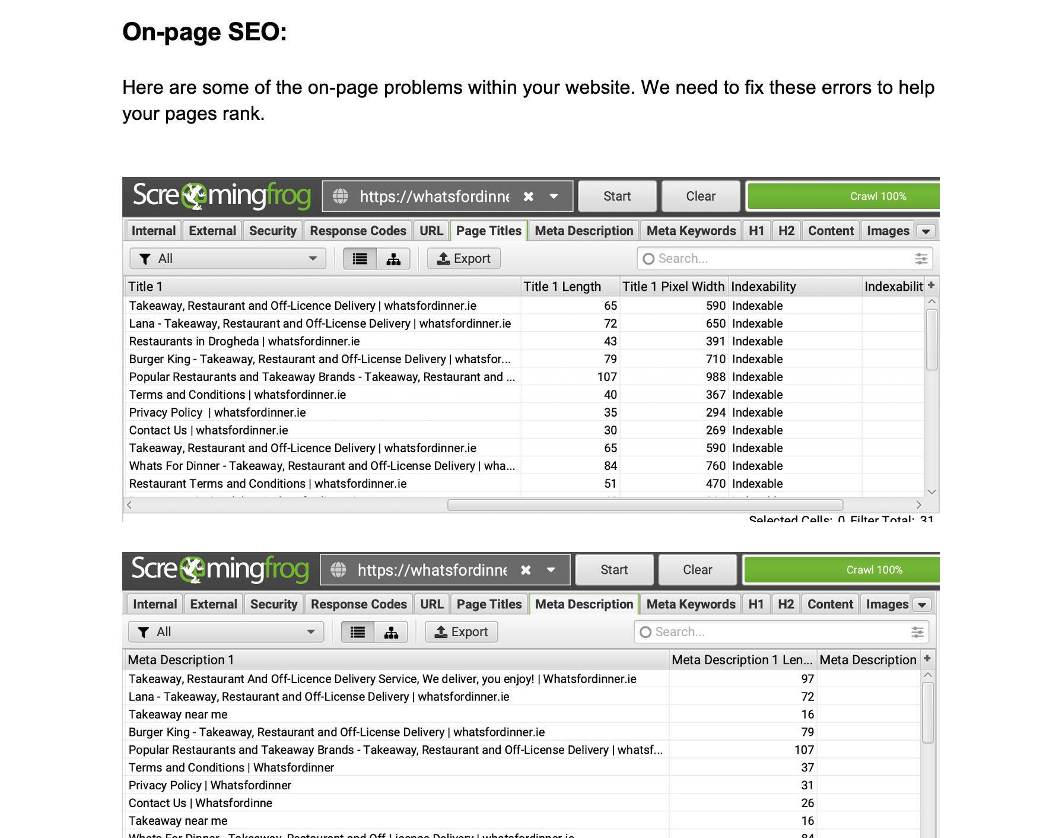1062x838 pixels.
Task: Open H1 tab in top window
Action: [x=756, y=231]
